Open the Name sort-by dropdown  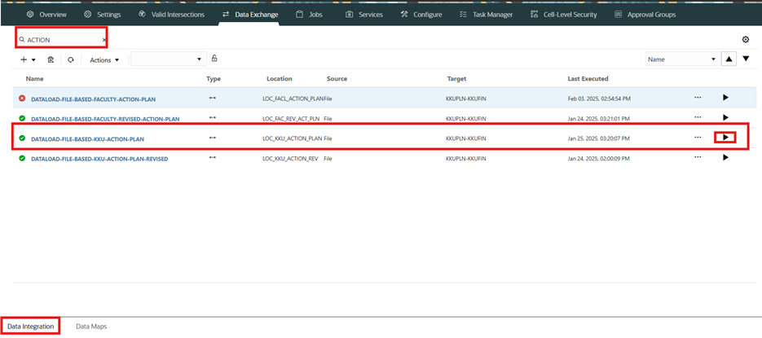click(x=681, y=59)
